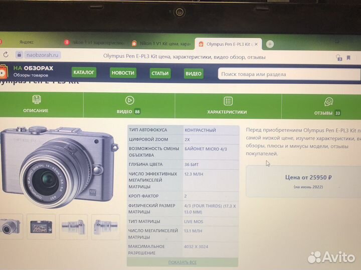Switch to the nikon 1 v1 характеристики tab
The height and width of the screenshot is (270, 361).
[94, 42]
